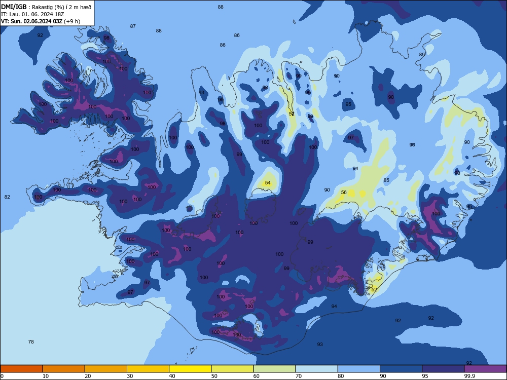The width and height of the screenshot is (507, 380).
Task: Click the '85' value in the eastern interior
Action: [x=386, y=180]
